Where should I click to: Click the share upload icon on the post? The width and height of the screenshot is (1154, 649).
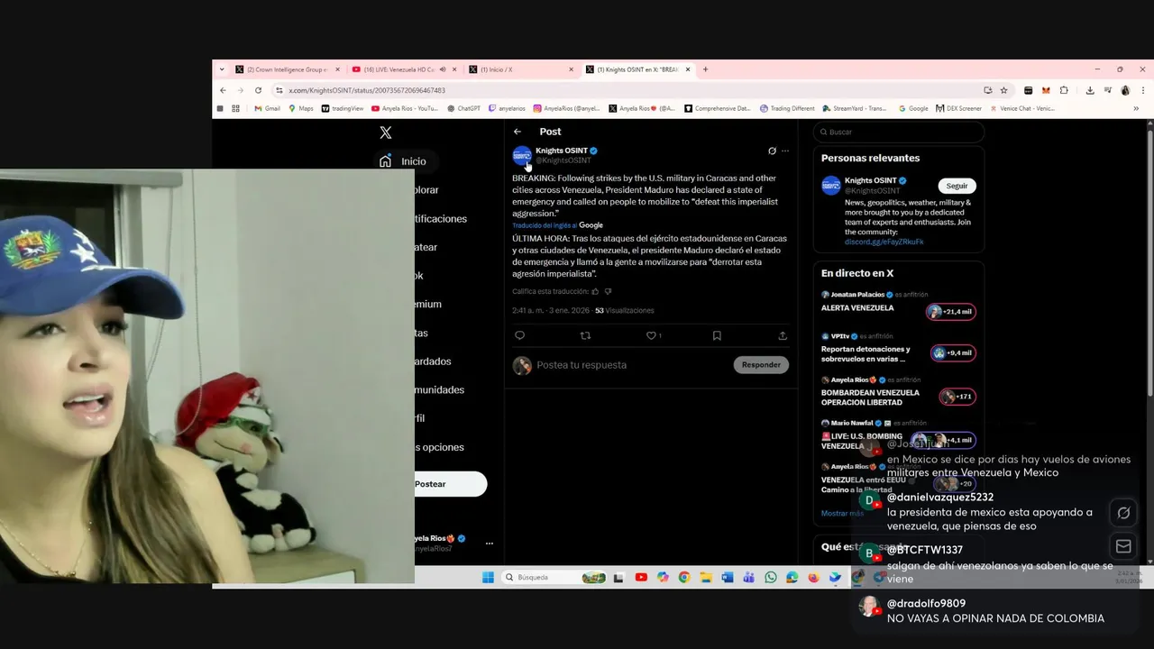click(783, 335)
